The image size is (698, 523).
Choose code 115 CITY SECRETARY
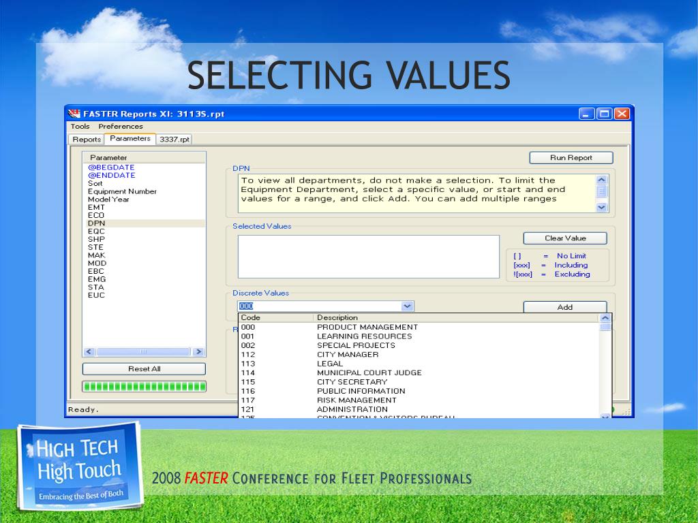point(419,382)
